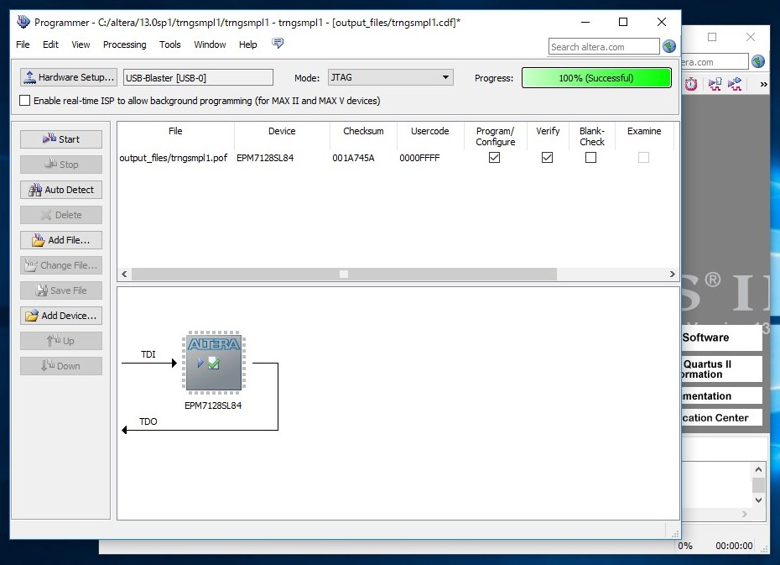
Task: Click the Stop button
Action: tap(61, 165)
